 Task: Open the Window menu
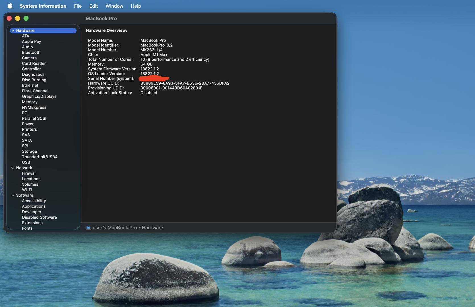click(x=114, y=6)
